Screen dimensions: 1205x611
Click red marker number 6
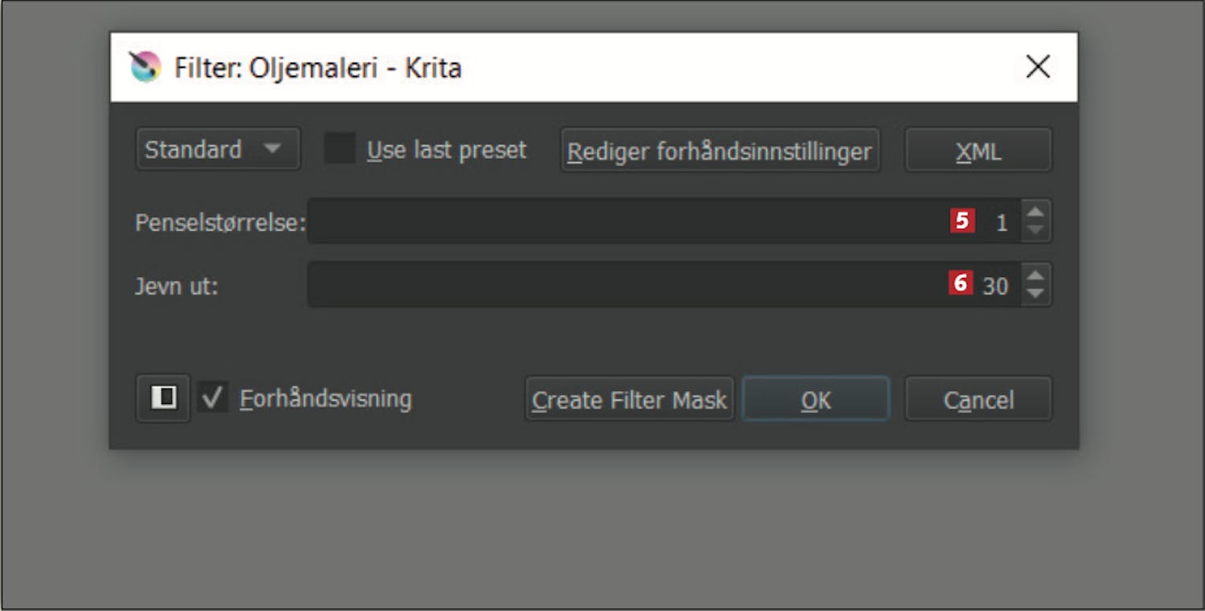coord(961,283)
